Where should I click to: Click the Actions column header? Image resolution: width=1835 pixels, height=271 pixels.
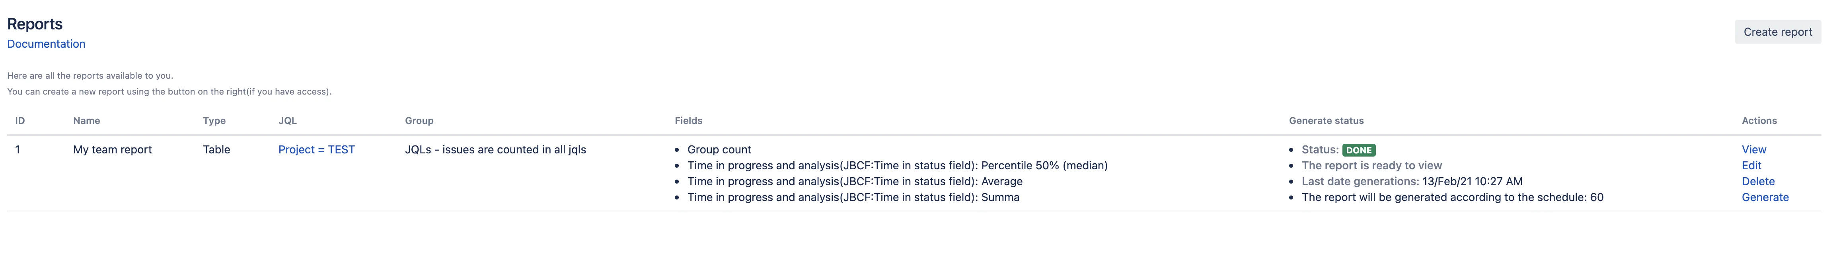point(1759,121)
